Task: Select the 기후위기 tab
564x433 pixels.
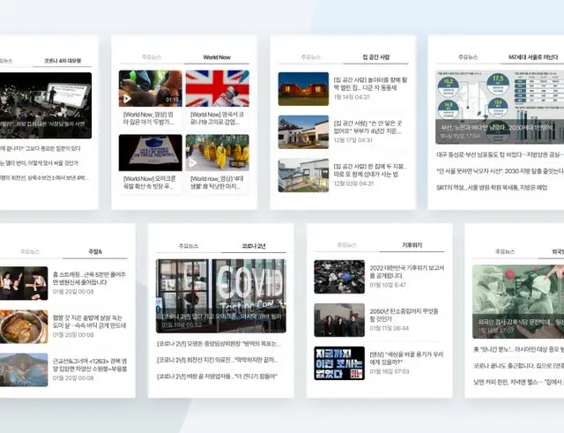Action: coord(412,245)
